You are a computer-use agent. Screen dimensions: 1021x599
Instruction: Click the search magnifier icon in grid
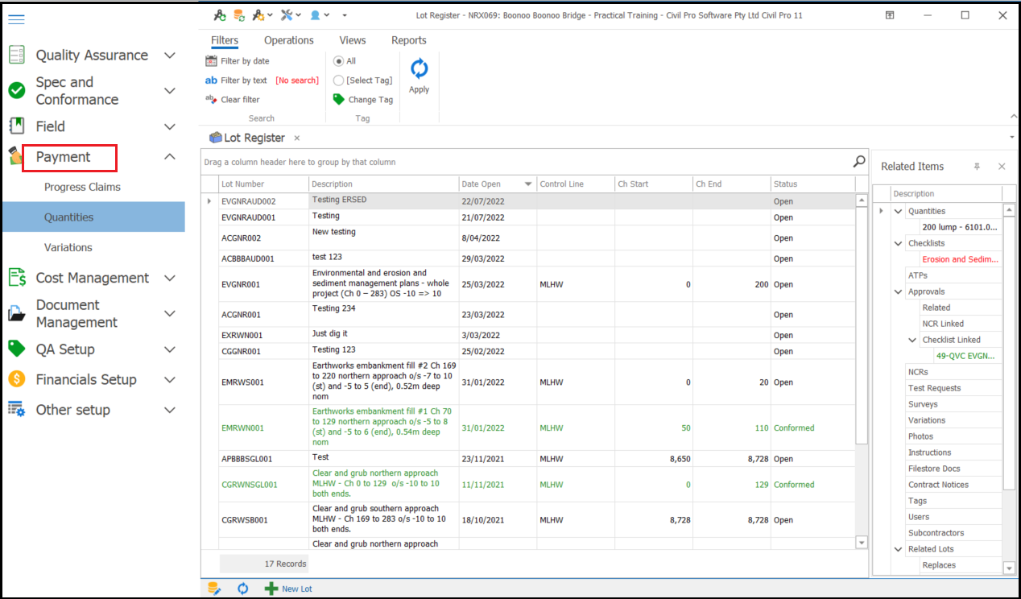point(859,162)
